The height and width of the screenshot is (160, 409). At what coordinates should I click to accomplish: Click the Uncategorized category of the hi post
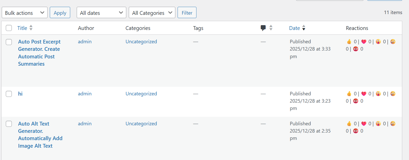(x=141, y=94)
